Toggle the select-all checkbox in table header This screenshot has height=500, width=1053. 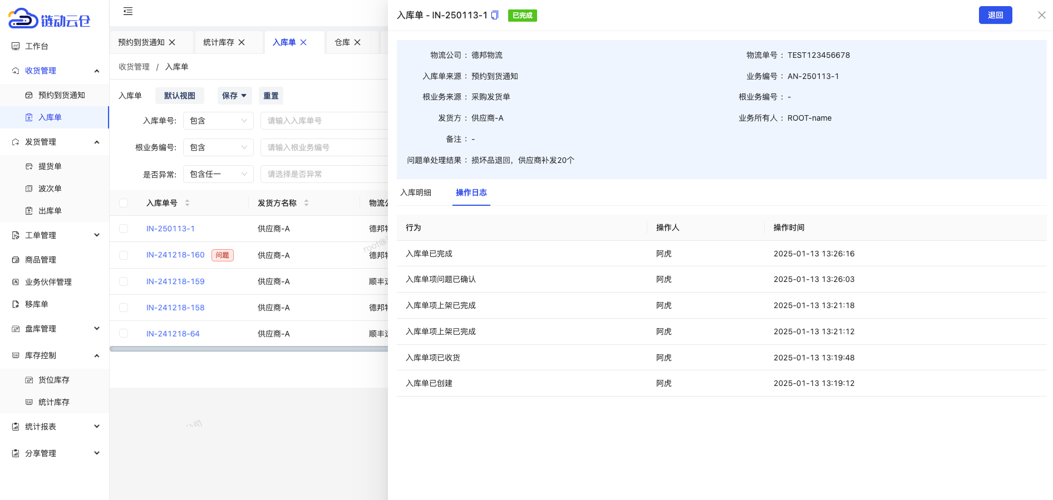(124, 203)
